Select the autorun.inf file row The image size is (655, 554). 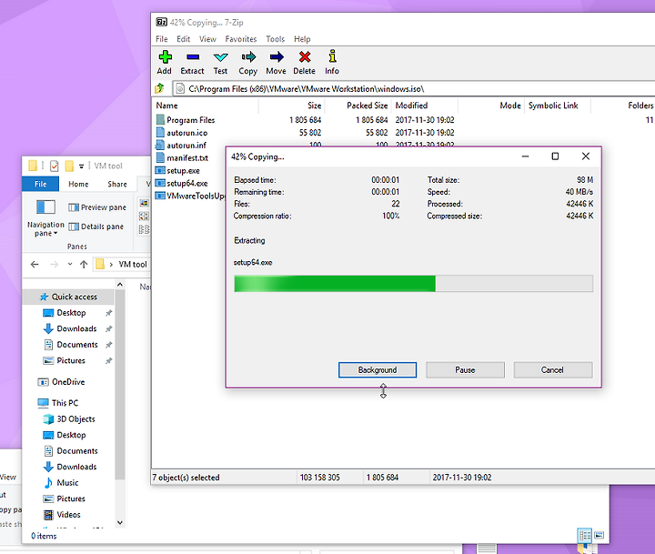pos(188,144)
